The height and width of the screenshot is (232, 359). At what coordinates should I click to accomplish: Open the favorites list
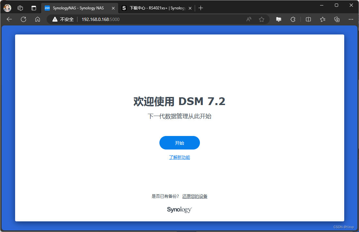pyautogui.click(x=323, y=19)
